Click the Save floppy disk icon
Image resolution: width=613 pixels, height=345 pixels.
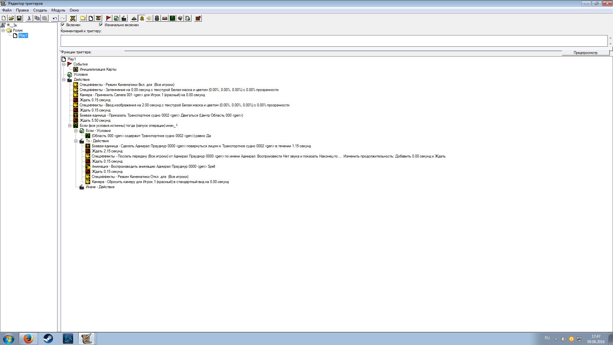19,18
